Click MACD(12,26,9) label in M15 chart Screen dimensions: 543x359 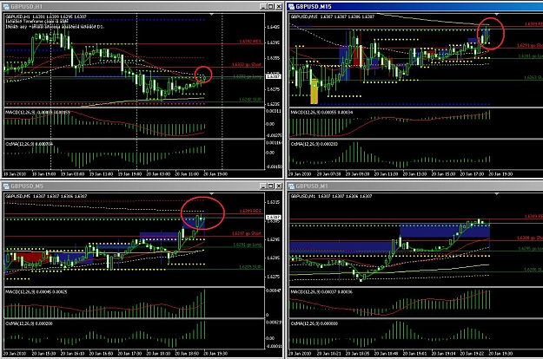tap(306, 112)
